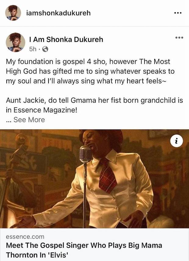Click the 5h post timestamp
This screenshot has height=261, width=189.
coord(33,49)
